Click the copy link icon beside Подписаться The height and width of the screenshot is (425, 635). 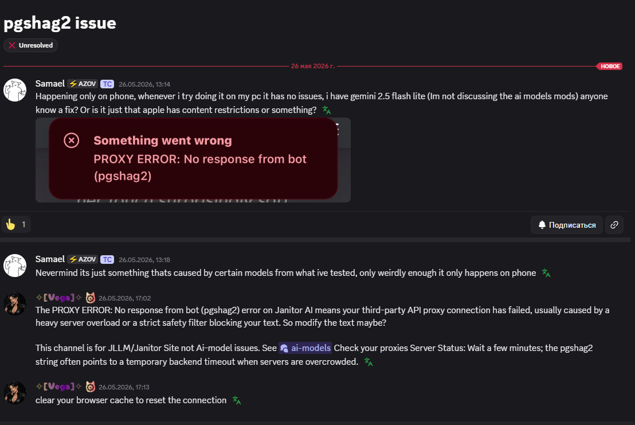(x=614, y=225)
